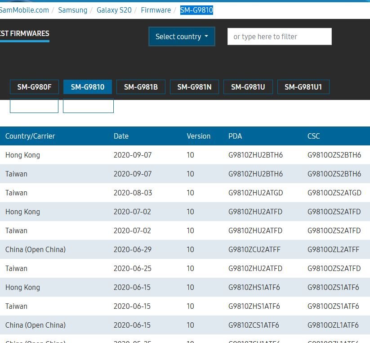Open Hong Kong 2020-06-15 firmware row
The width and height of the screenshot is (370, 343).
(185, 287)
